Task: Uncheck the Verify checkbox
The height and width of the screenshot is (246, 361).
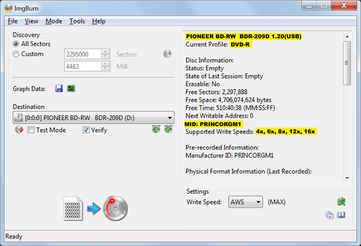Action: [x=86, y=130]
